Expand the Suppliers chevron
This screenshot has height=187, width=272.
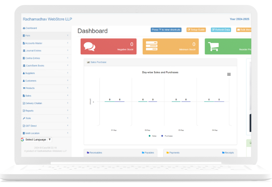point(68,73)
